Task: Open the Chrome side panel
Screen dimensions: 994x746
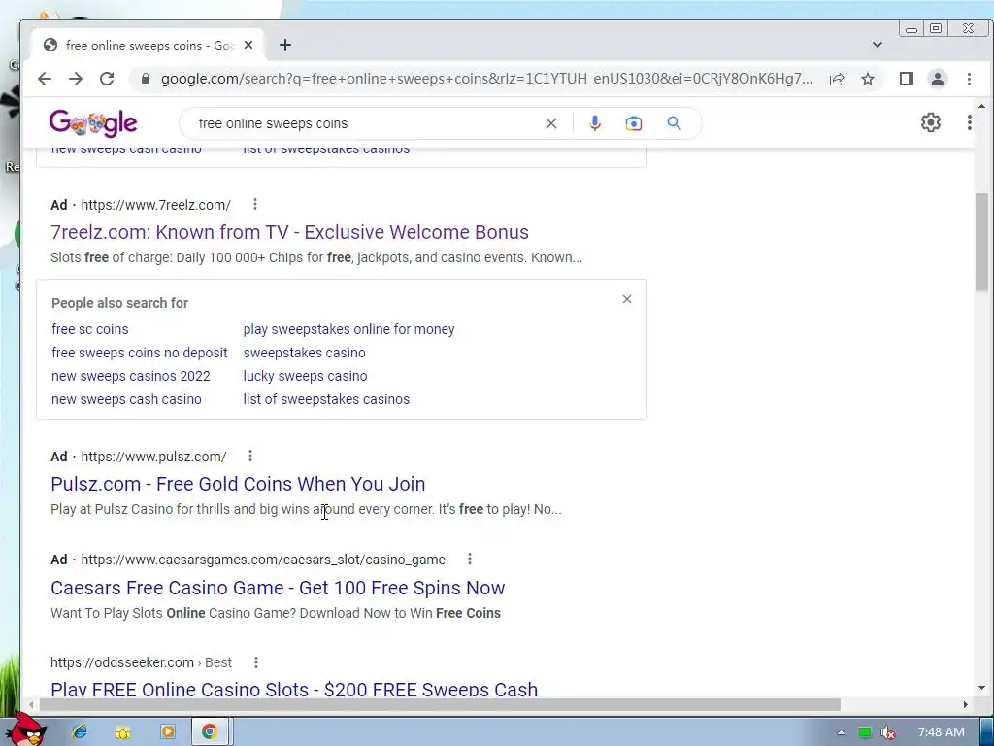Action: 906,79
